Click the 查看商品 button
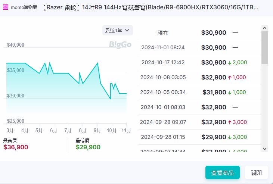 222,172
